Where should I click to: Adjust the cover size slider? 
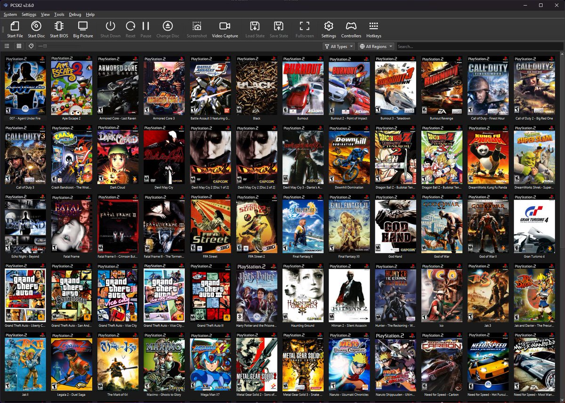(x=60, y=46)
